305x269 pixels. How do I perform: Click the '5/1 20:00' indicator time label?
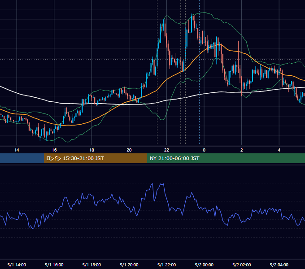tap(129, 265)
